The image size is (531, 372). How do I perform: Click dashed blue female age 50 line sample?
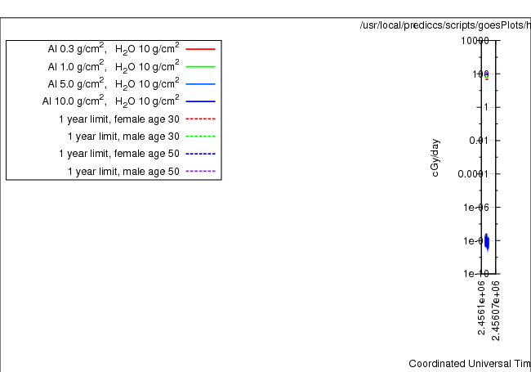point(200,154)
